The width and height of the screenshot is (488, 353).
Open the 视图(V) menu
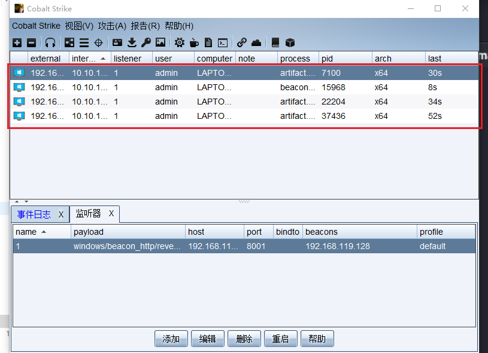79,26
